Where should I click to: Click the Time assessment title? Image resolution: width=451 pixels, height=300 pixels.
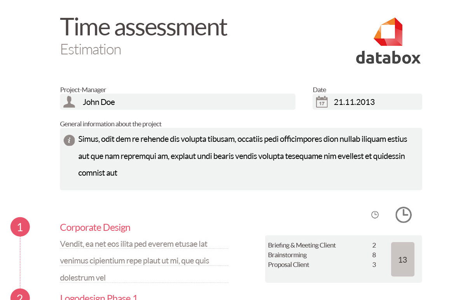(x=143, y=27)
